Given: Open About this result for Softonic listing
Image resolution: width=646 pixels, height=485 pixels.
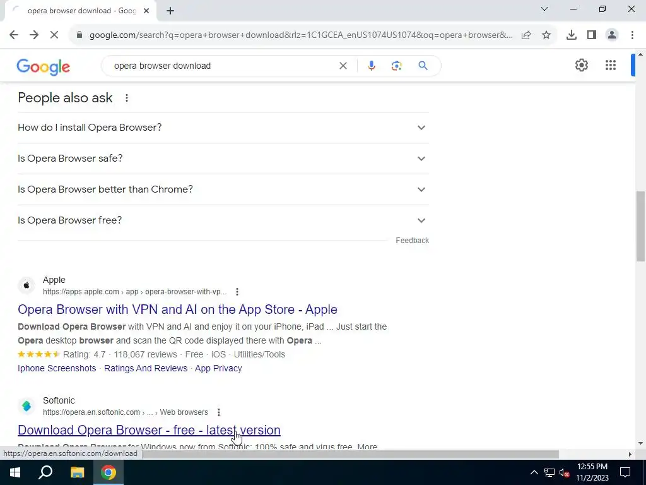Looking at the screenshot, I should coord(219,412).
